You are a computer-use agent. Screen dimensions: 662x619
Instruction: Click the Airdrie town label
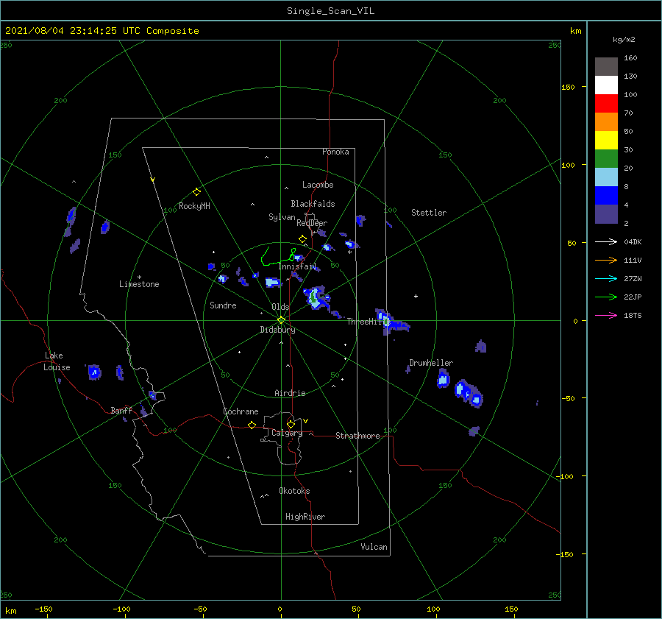coord(290,393)
